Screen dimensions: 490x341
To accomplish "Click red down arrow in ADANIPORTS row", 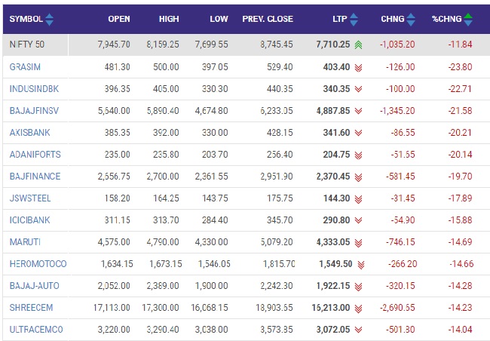I will 358,155.
